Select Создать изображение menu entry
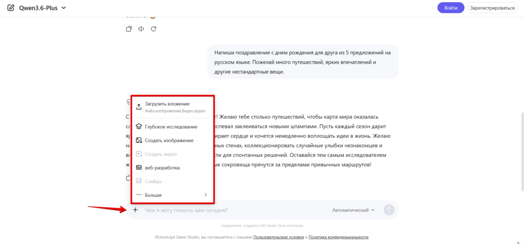 [x=172, y=140]
